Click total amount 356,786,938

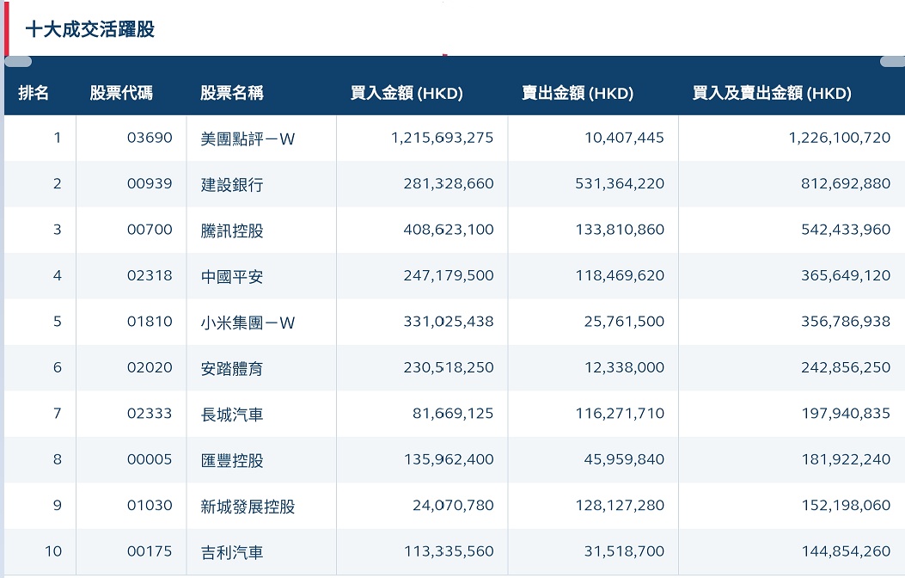coord(846,321)
